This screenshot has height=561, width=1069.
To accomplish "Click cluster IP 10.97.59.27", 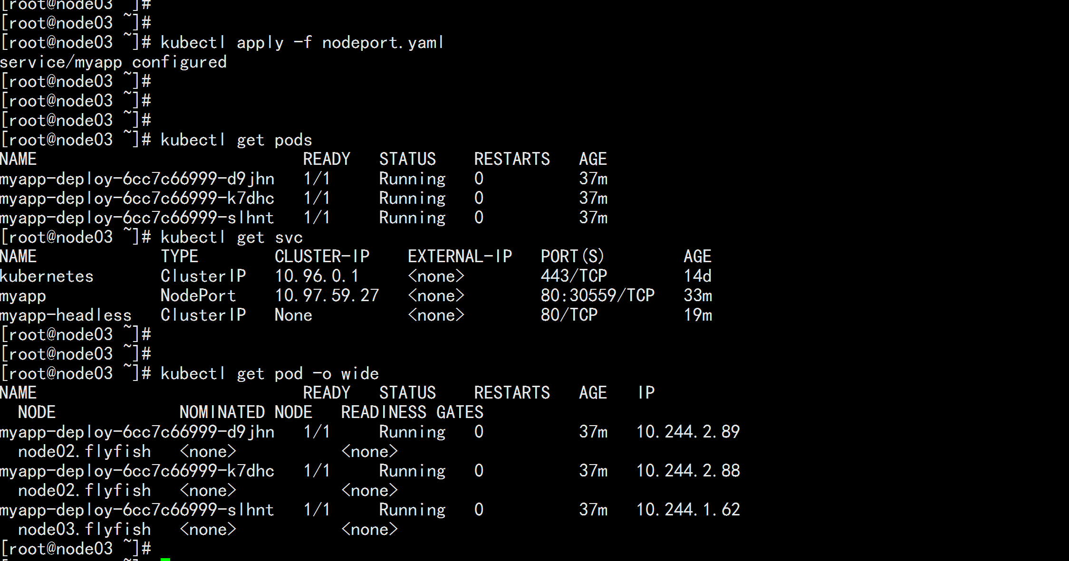I will 327,296.
